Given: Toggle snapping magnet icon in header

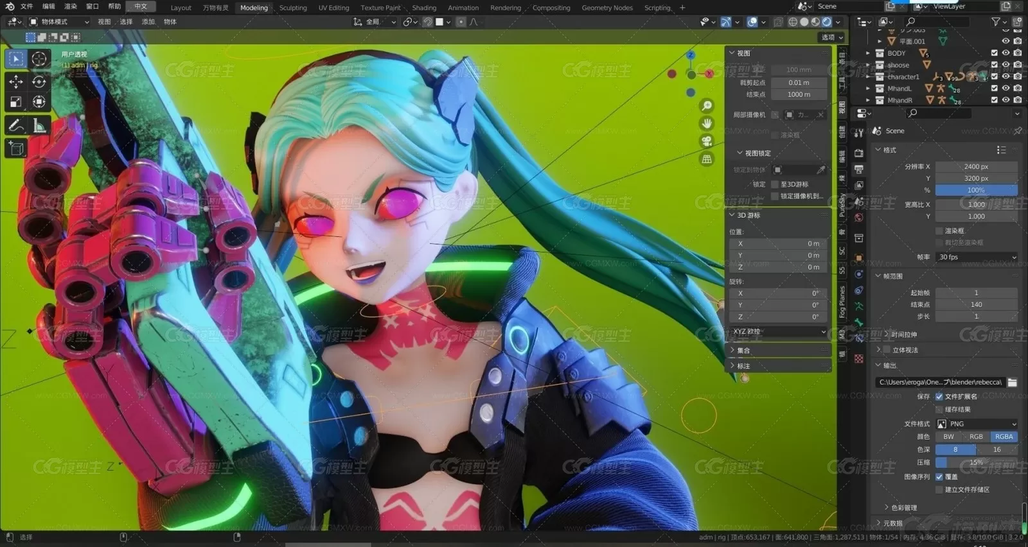Looking at the screenshot, I should coord(427,22).
